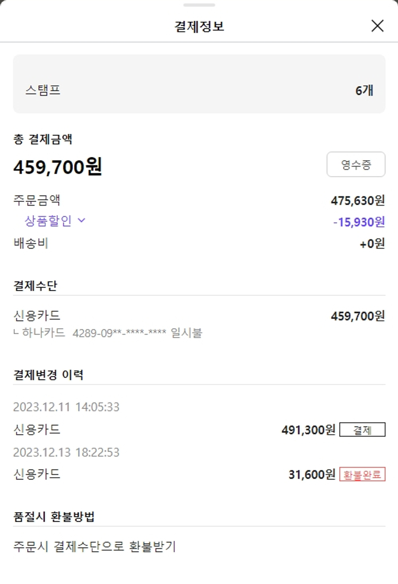Click the 31,600원 refund amount
The width and height of the screenshot is (398, 584).
(312, 474)
